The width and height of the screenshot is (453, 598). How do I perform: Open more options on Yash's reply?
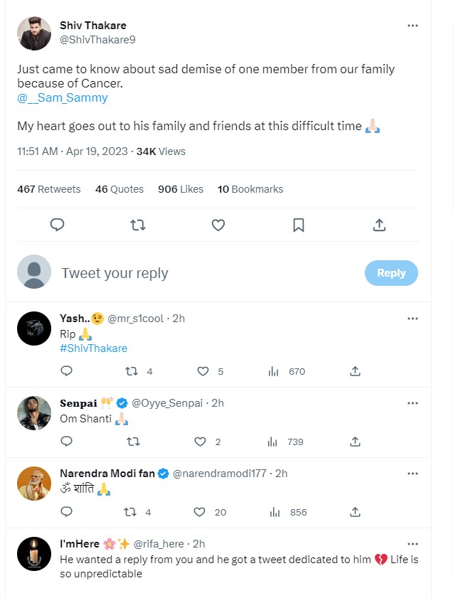[412, 319]
